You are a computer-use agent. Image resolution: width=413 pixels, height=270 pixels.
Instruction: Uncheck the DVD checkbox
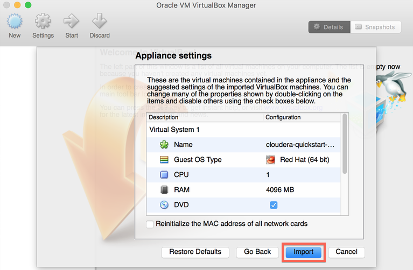click(274, 205)
